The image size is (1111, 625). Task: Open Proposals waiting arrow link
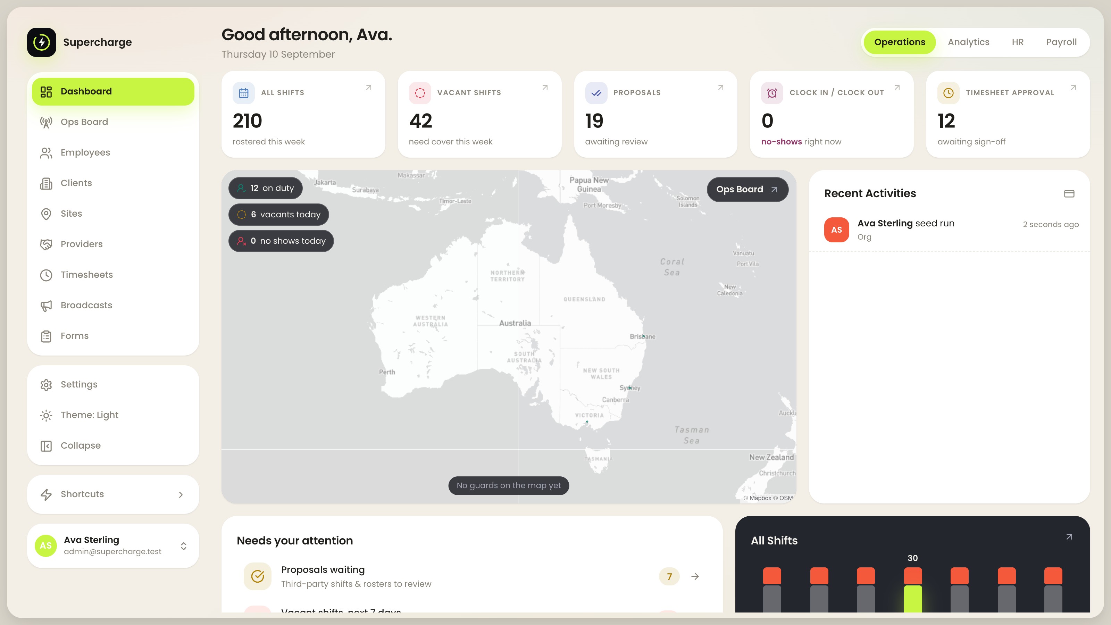(695, 576)
